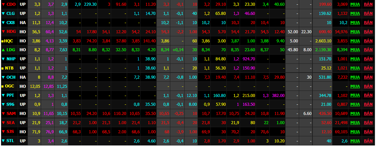The height and width of the screenshot is (156, 376).
Task: Click SEA ceiling price 25,1
Action: click(x=50, y=122)
